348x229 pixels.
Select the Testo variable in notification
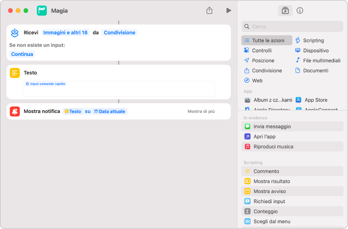point(73,111)
